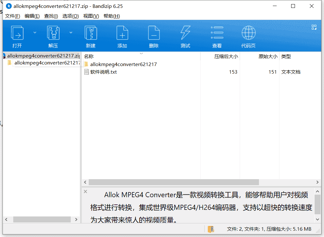The height and width of the screenshot is (237, 324).
Task: Click the text file icon of 软件说明.txt
Action: click(x=87, y=72)
